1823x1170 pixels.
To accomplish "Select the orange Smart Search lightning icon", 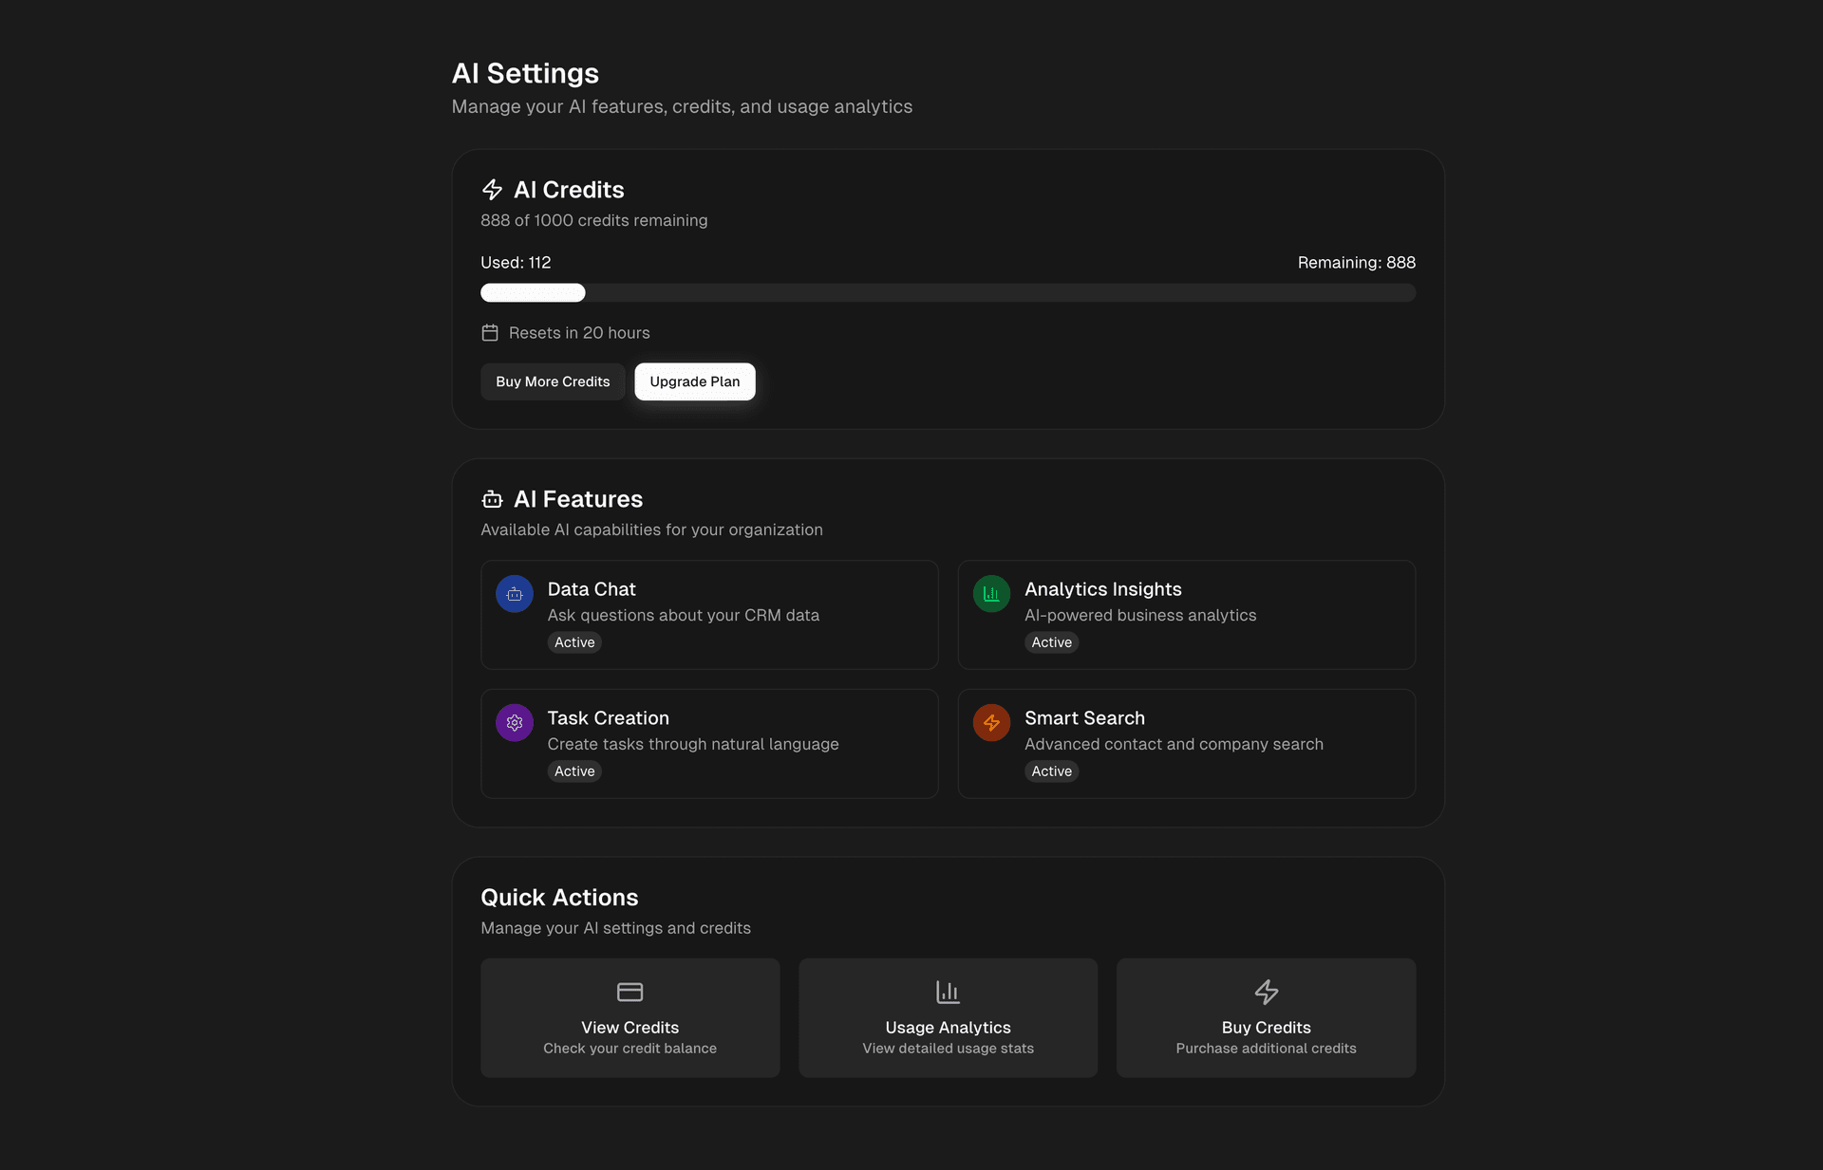I will point(991,722).
